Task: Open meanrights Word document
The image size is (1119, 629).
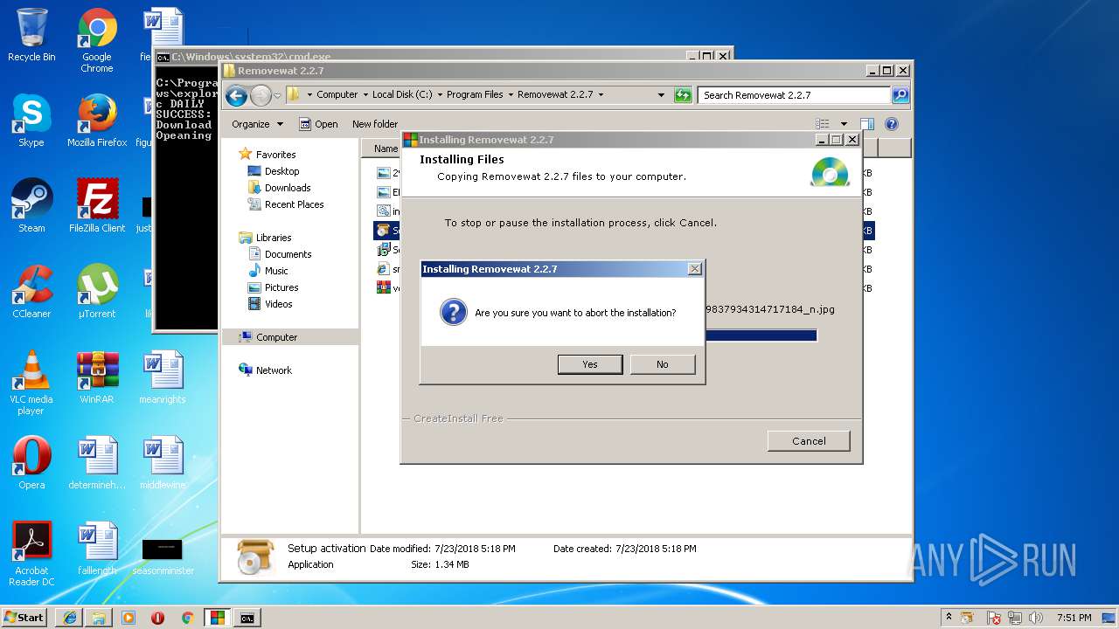Action: (x=163, y=377)
